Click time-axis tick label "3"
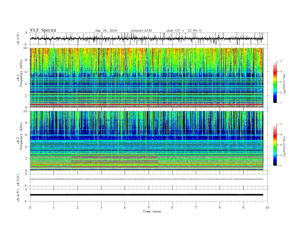 coord(101,207)
